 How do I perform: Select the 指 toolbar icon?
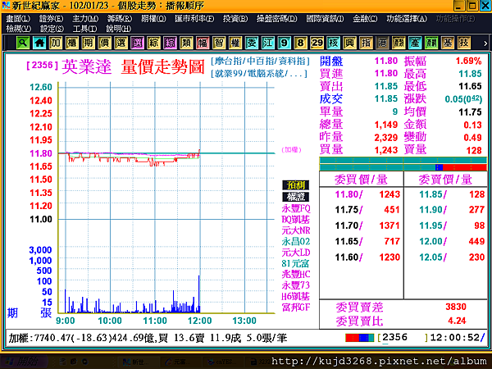[x=366, y=43]
